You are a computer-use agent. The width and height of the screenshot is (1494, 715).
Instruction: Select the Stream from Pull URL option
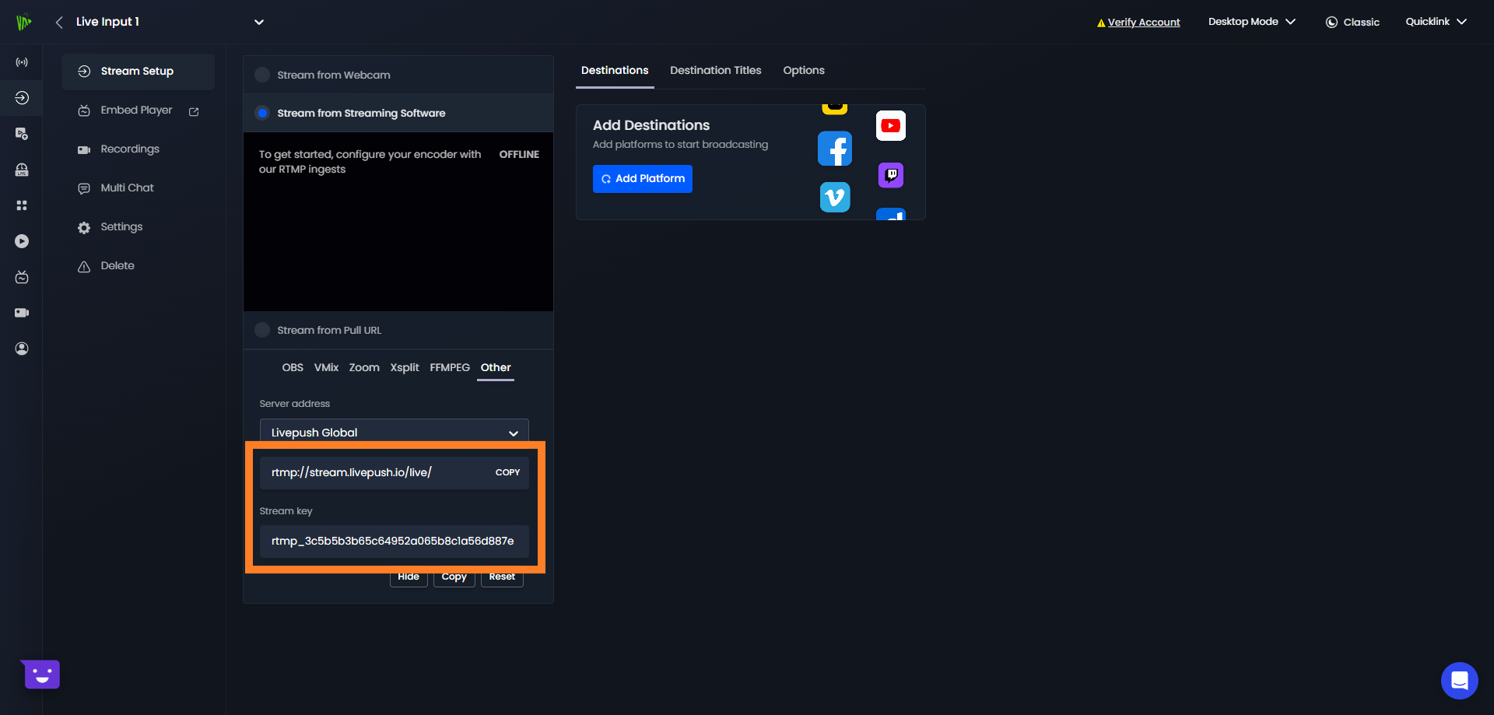(263, 330)
